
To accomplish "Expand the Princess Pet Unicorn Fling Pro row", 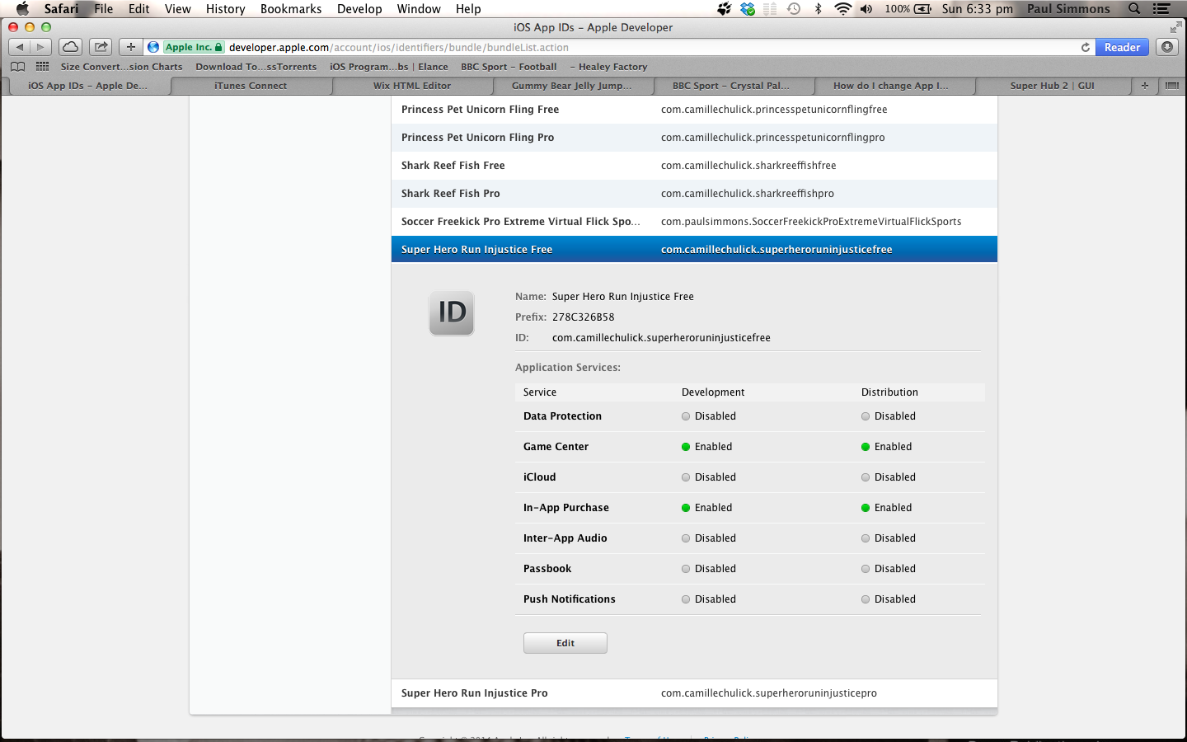I will [x=694, y=138].
